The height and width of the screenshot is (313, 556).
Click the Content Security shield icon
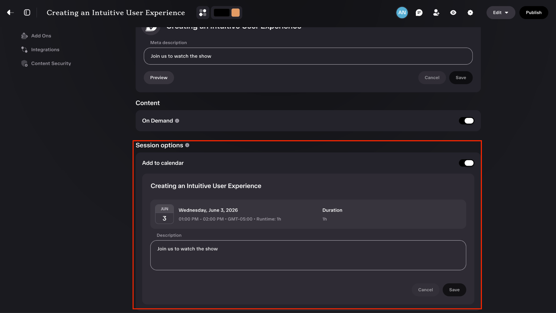coord(24,63)
